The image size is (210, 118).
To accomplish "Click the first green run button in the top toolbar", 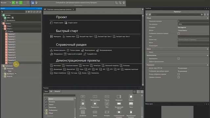I will 13,3.
